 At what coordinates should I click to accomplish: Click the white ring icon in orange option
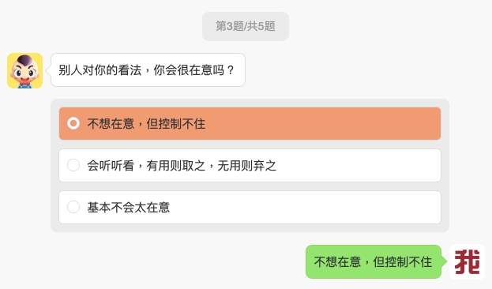pos(73,123)
